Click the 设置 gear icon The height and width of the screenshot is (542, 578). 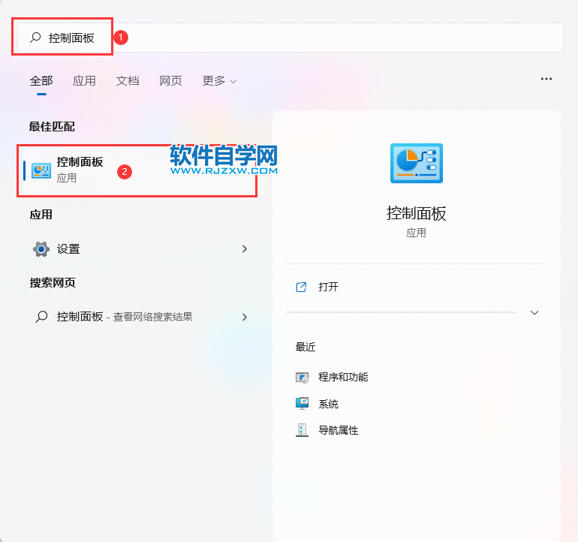(41, 249)
